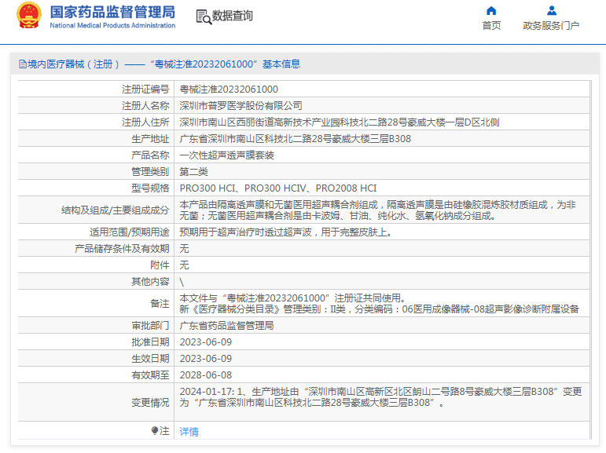Click management category 第二类 value

(x=193, y=172)
